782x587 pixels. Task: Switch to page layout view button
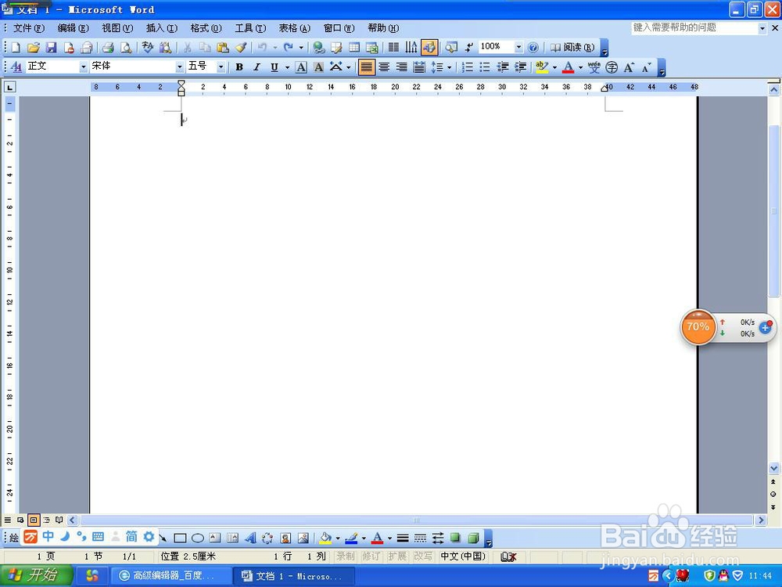tap(34, 520)
